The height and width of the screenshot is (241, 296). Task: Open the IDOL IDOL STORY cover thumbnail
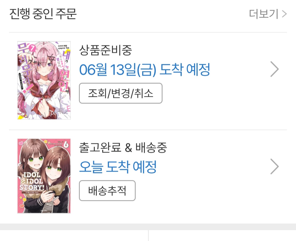coord(44,176)
